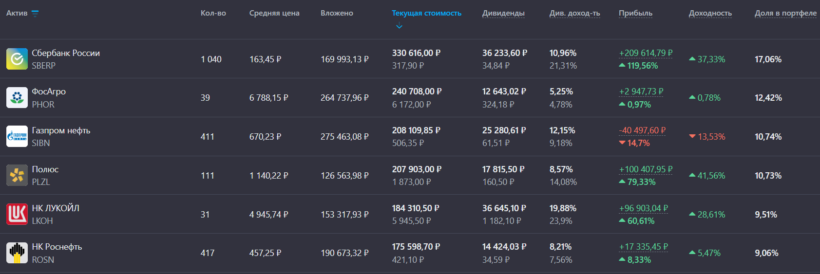
Task: Click the Polyus PLZL logo icon
Action: [x=17, y=175]
